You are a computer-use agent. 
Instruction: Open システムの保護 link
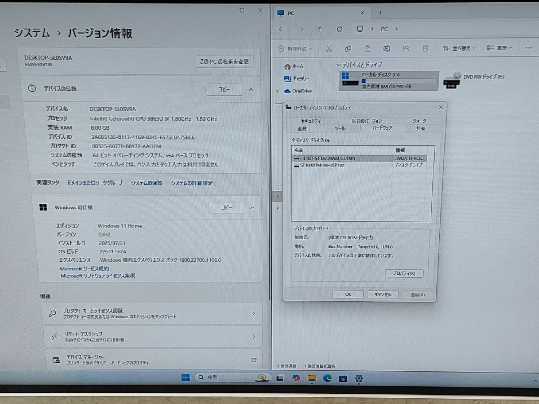[146, 183]
